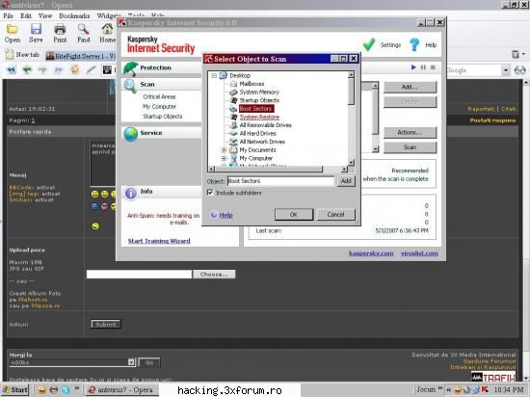The width and height of the screenshot is (530, 397).
Task: Select All Network Drives entry
Action: pos(262,142)
